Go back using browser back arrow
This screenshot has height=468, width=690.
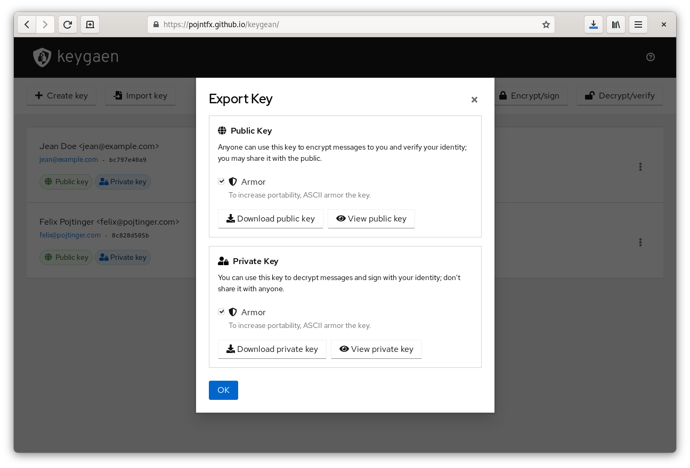tap(27, 24)
